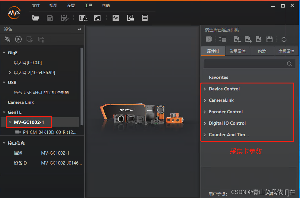Open the 帮助 menu

tap(106, 5)
